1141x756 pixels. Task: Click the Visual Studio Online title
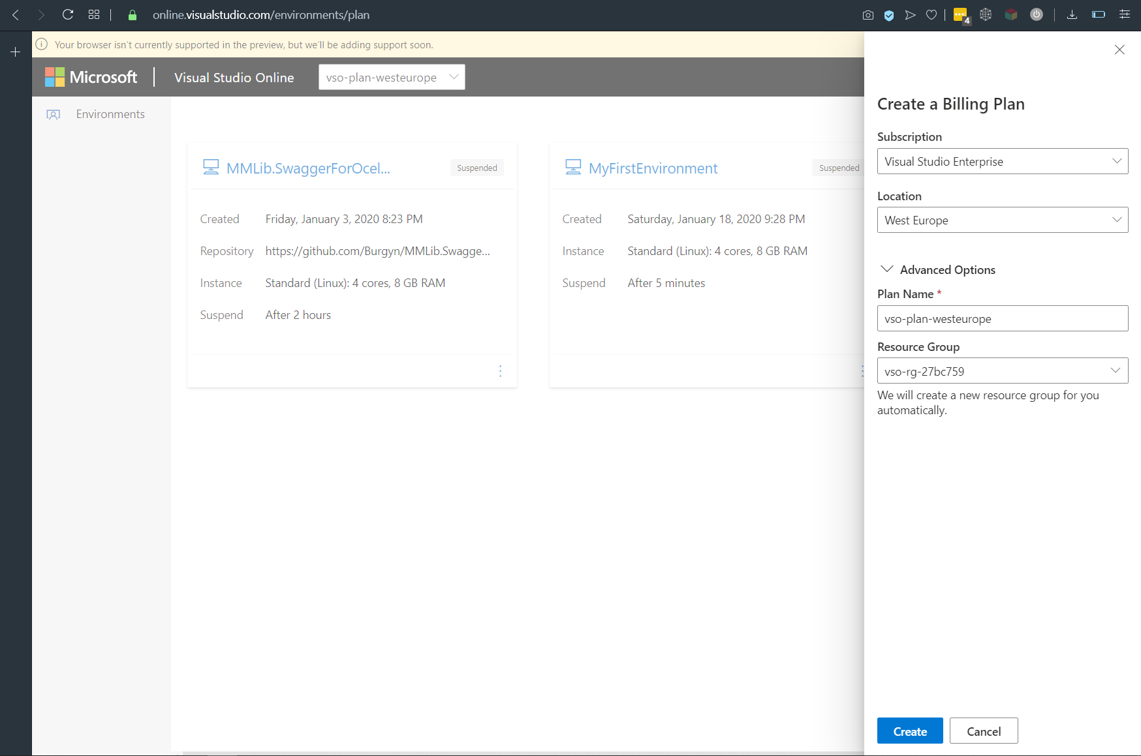[234, 78]
